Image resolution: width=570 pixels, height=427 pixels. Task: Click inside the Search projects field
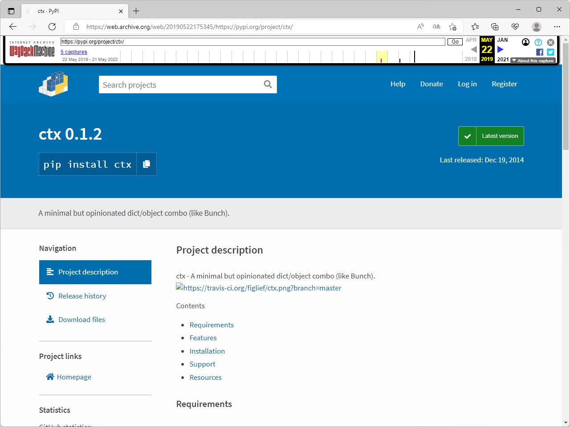tap(178, 85)
